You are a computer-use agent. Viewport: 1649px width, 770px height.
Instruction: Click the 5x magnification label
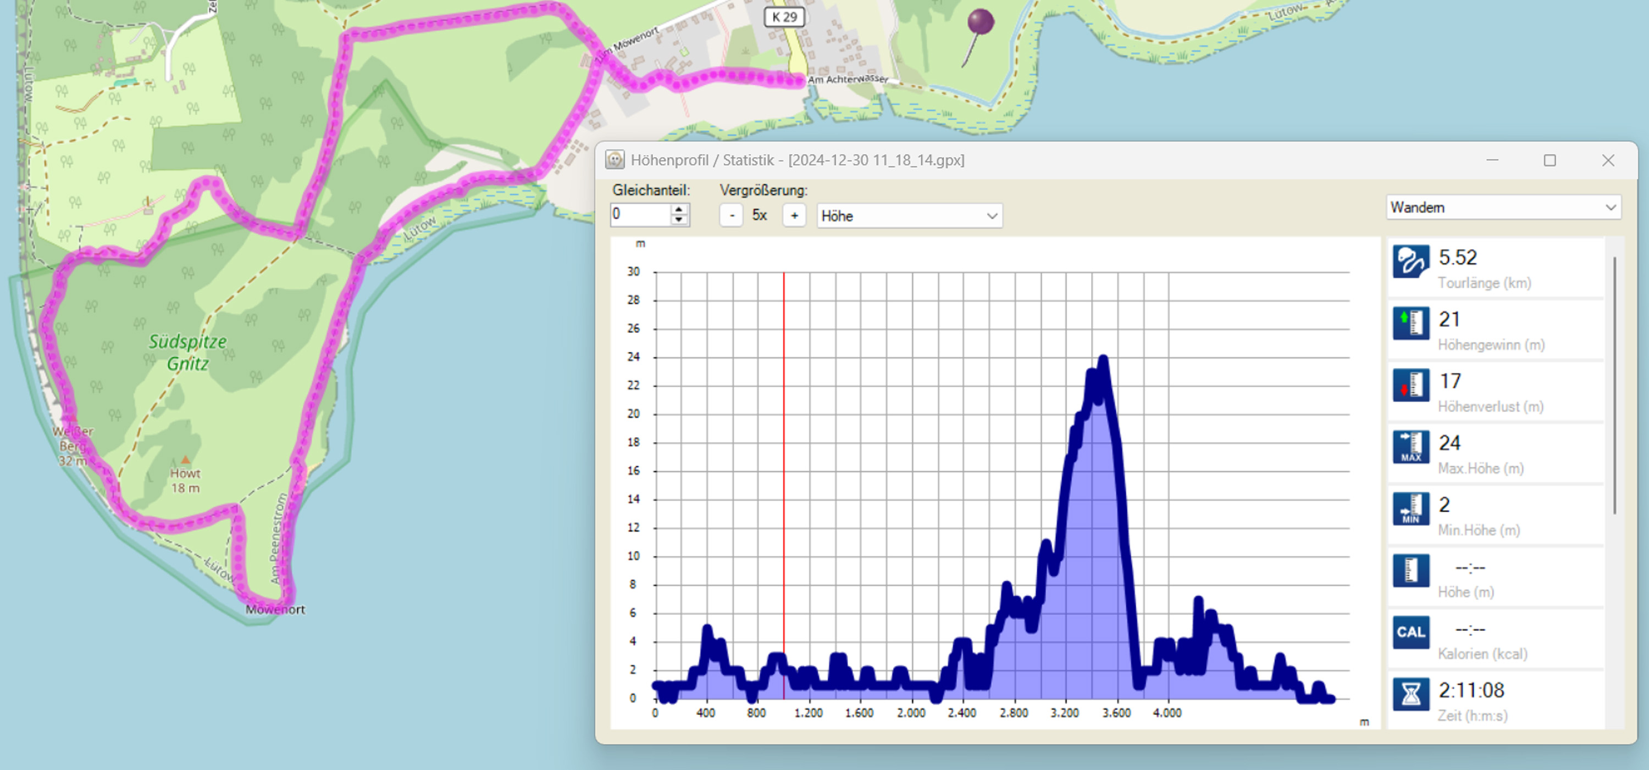coord(760,215)
